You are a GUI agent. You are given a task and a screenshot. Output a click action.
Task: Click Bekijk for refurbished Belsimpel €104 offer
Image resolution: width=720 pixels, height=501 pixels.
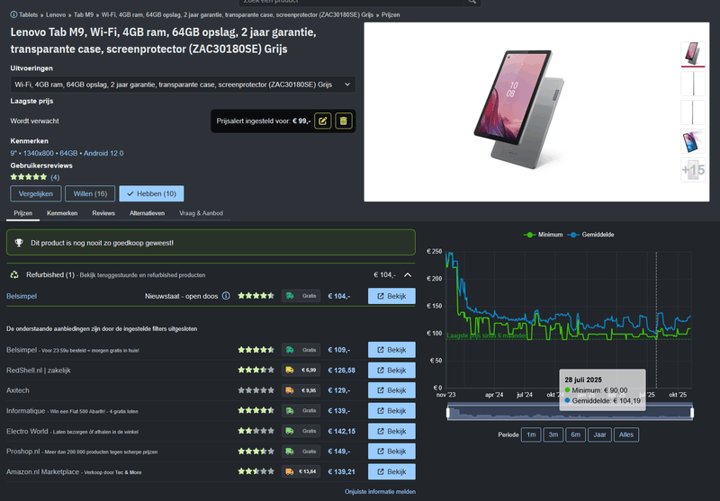391,296
